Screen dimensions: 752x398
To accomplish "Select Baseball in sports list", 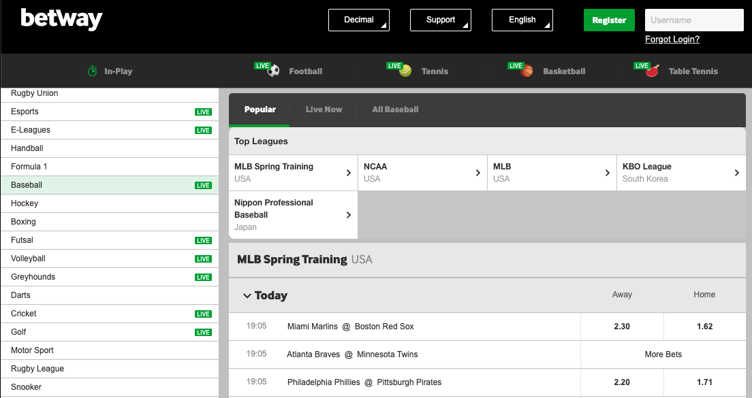I will pyautogui.click(x=110, y=185).
